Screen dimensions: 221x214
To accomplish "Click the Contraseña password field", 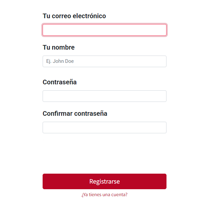I will (104, 96).
